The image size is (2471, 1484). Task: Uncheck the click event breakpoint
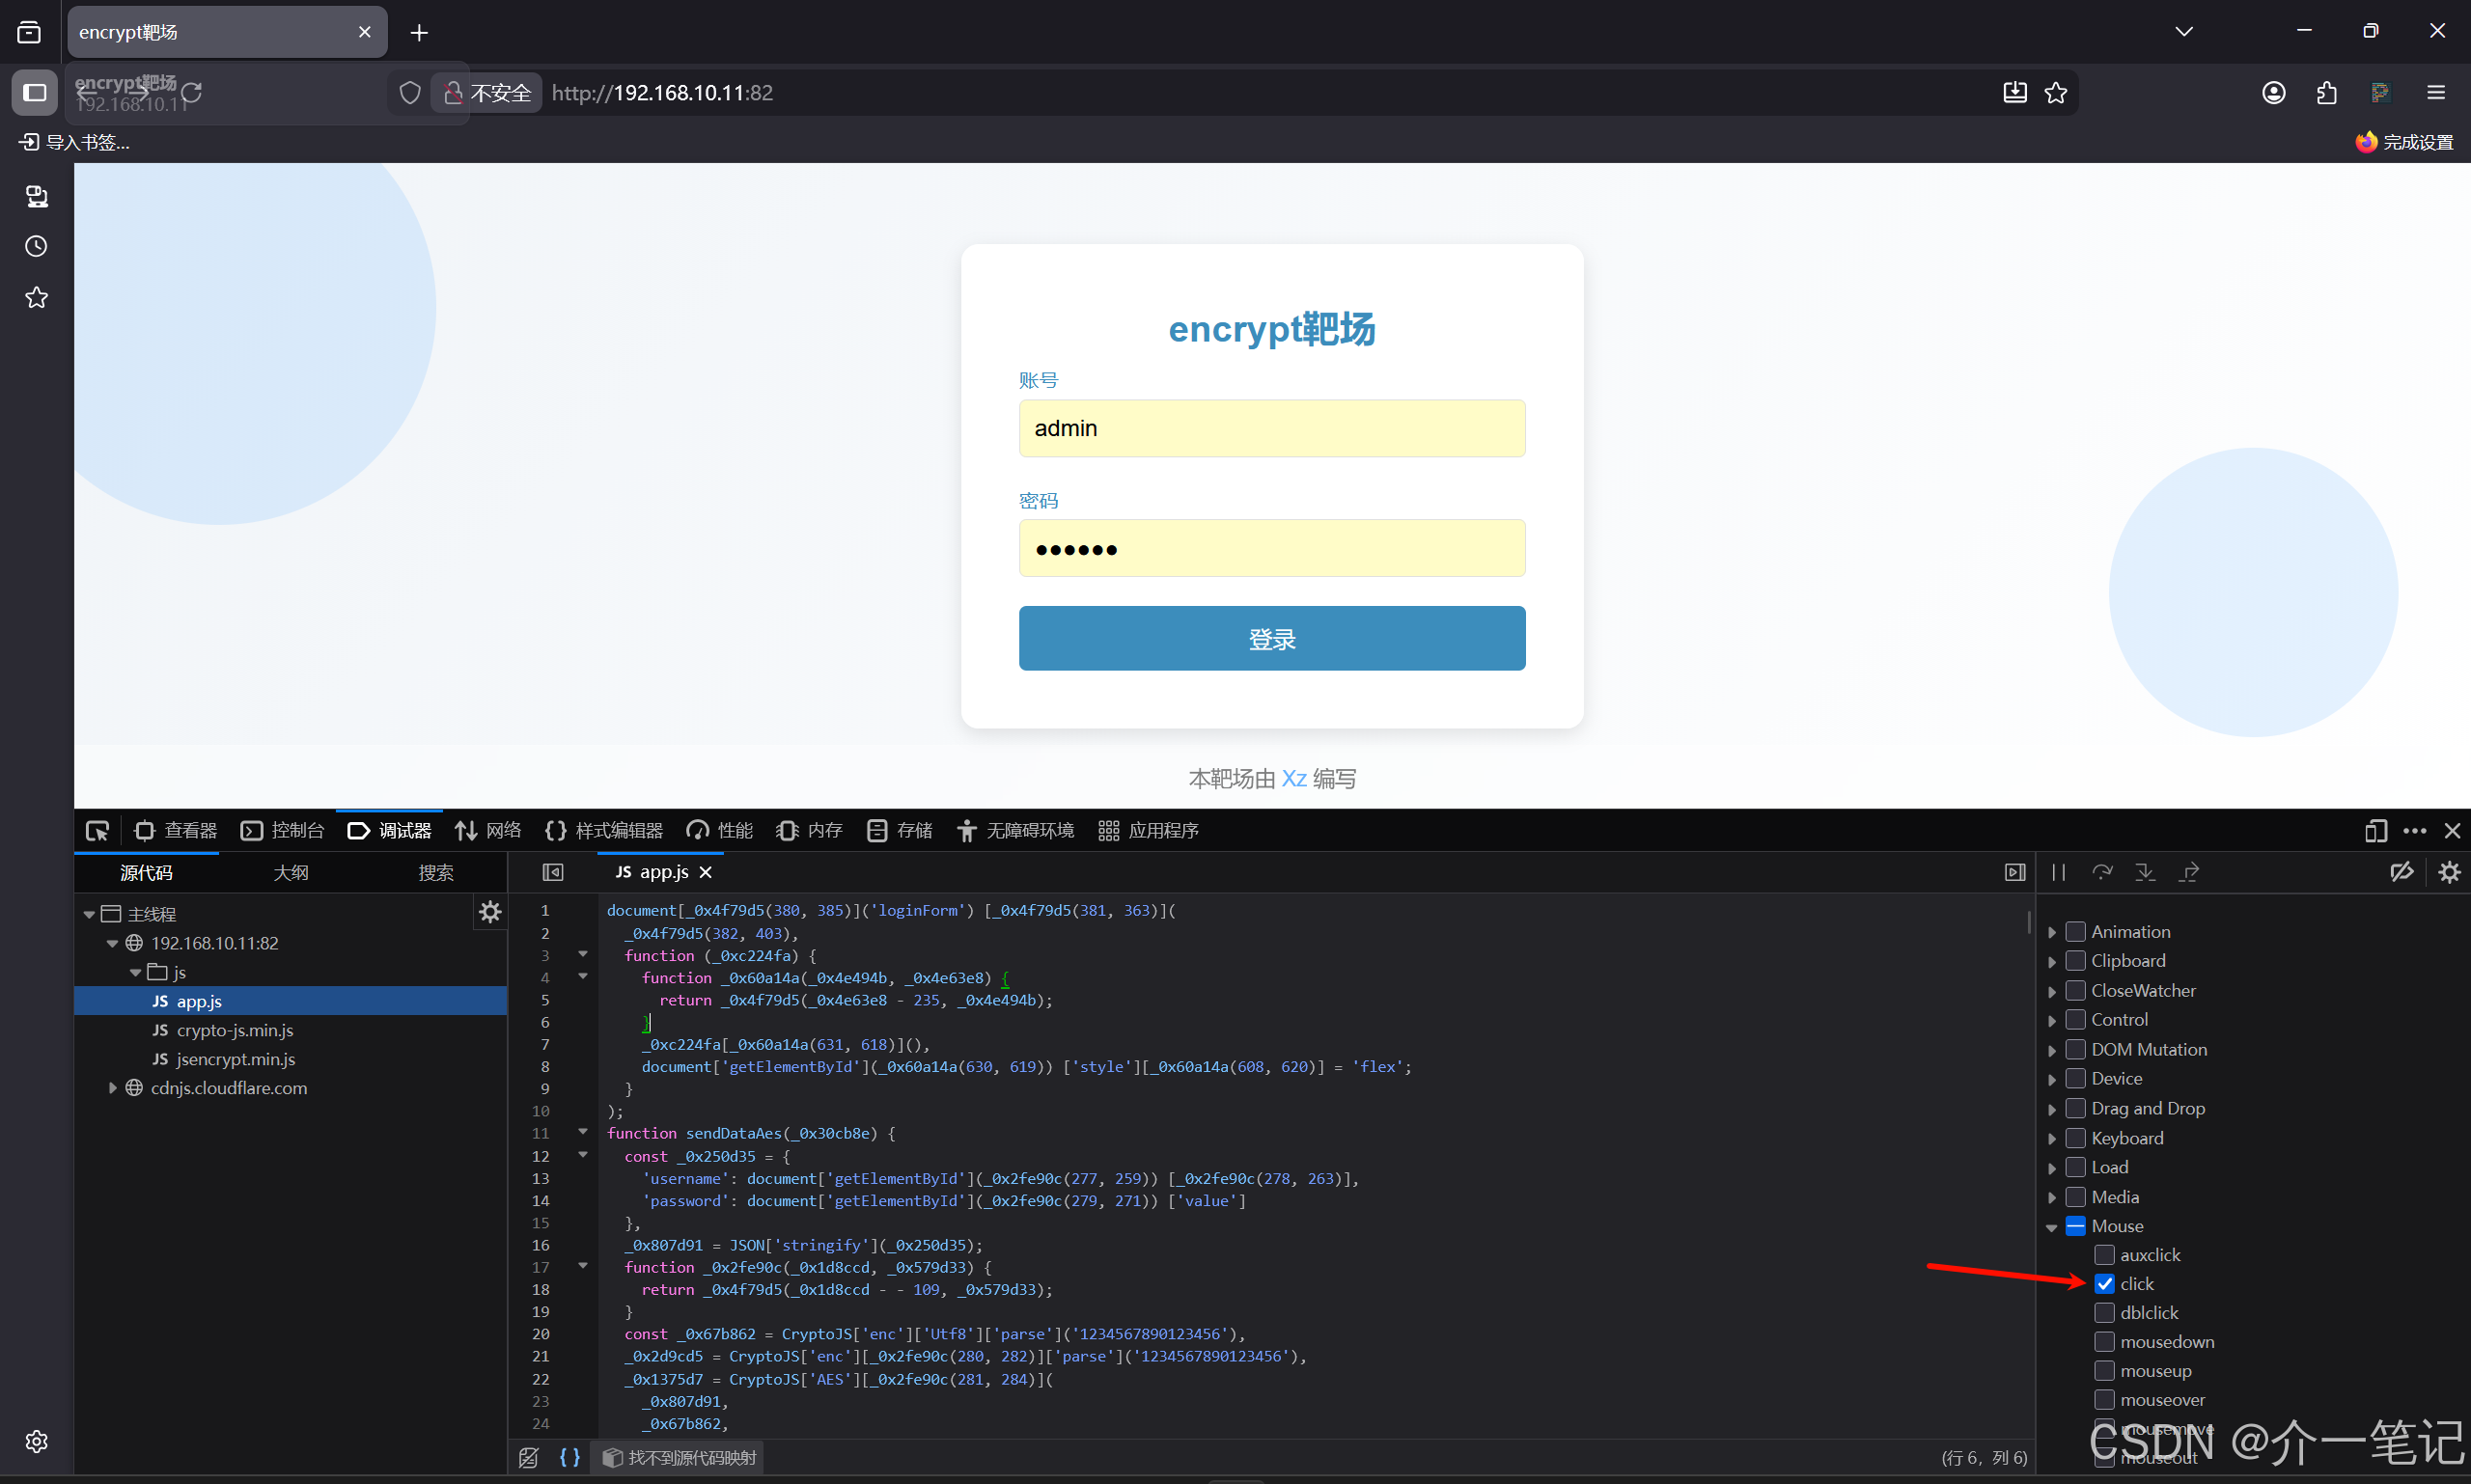pos(2105,1283)
